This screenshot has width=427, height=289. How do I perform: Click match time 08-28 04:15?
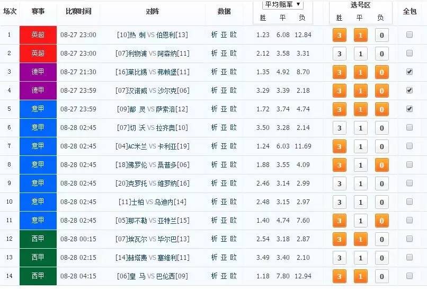78,276
